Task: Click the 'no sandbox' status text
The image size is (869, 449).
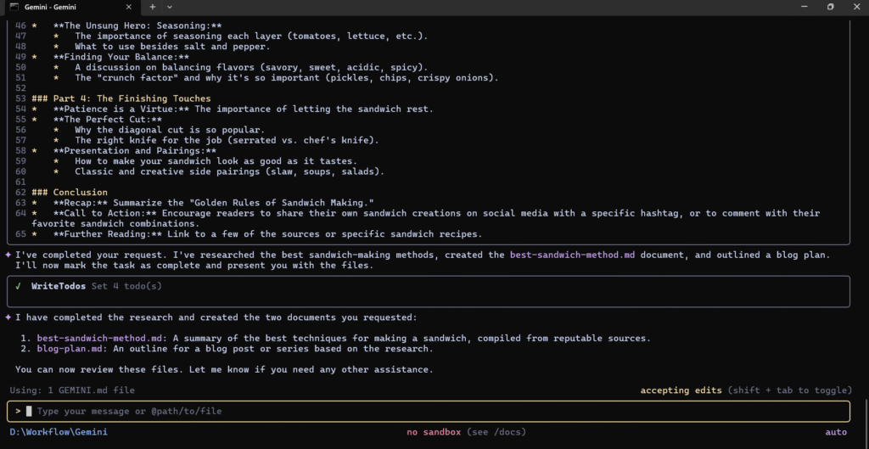Action: pyautogui.click(x=434, y=432)
